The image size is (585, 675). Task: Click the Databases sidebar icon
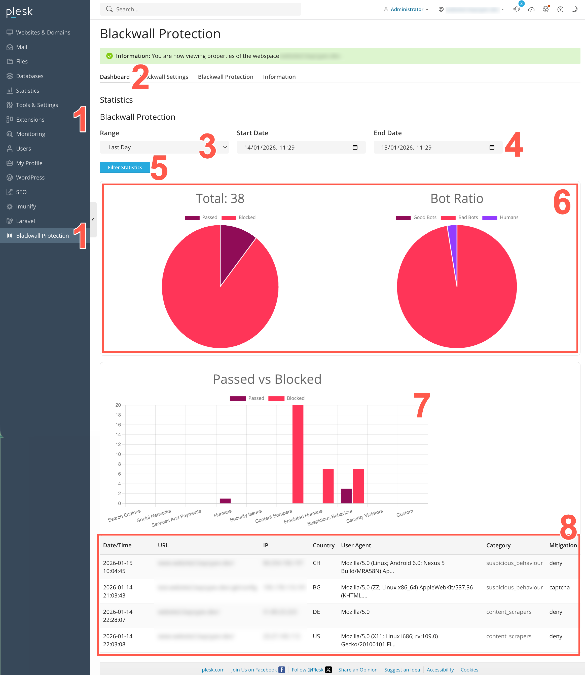pos(10,76)
